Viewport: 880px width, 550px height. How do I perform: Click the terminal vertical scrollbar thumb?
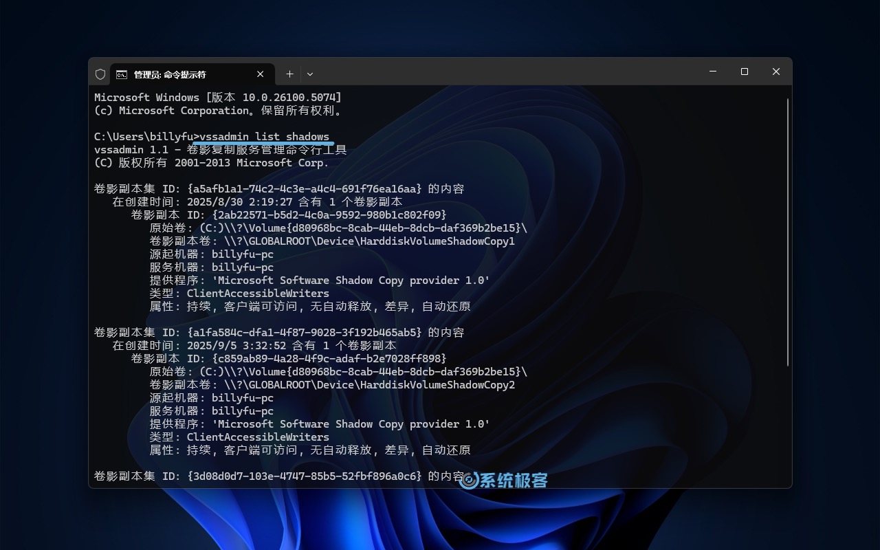tap(788, 232)
